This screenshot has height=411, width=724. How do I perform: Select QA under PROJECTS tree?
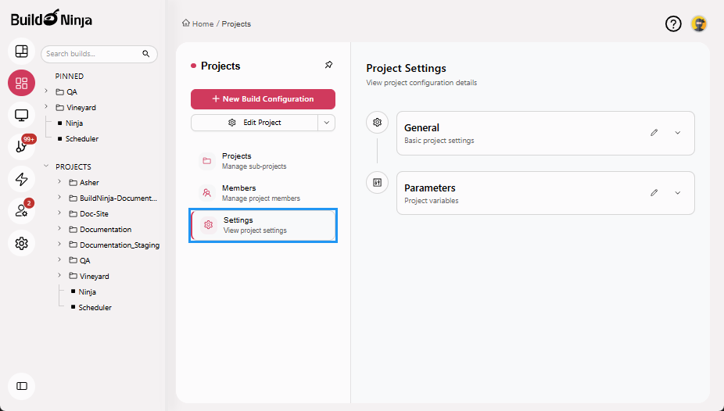point(84,261)
